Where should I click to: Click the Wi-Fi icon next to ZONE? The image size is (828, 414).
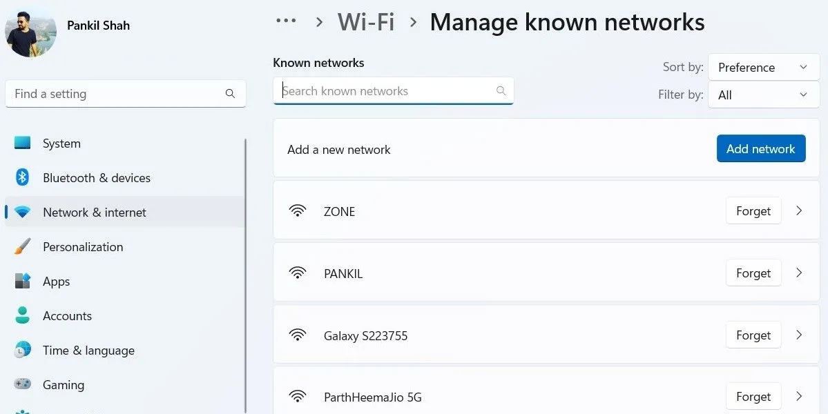coord(298,210)
